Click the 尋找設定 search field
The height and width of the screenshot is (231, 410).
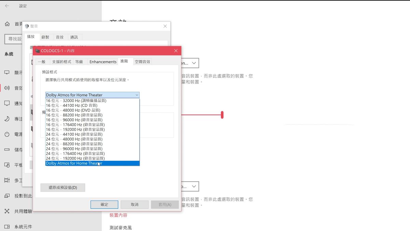(14, 39)
